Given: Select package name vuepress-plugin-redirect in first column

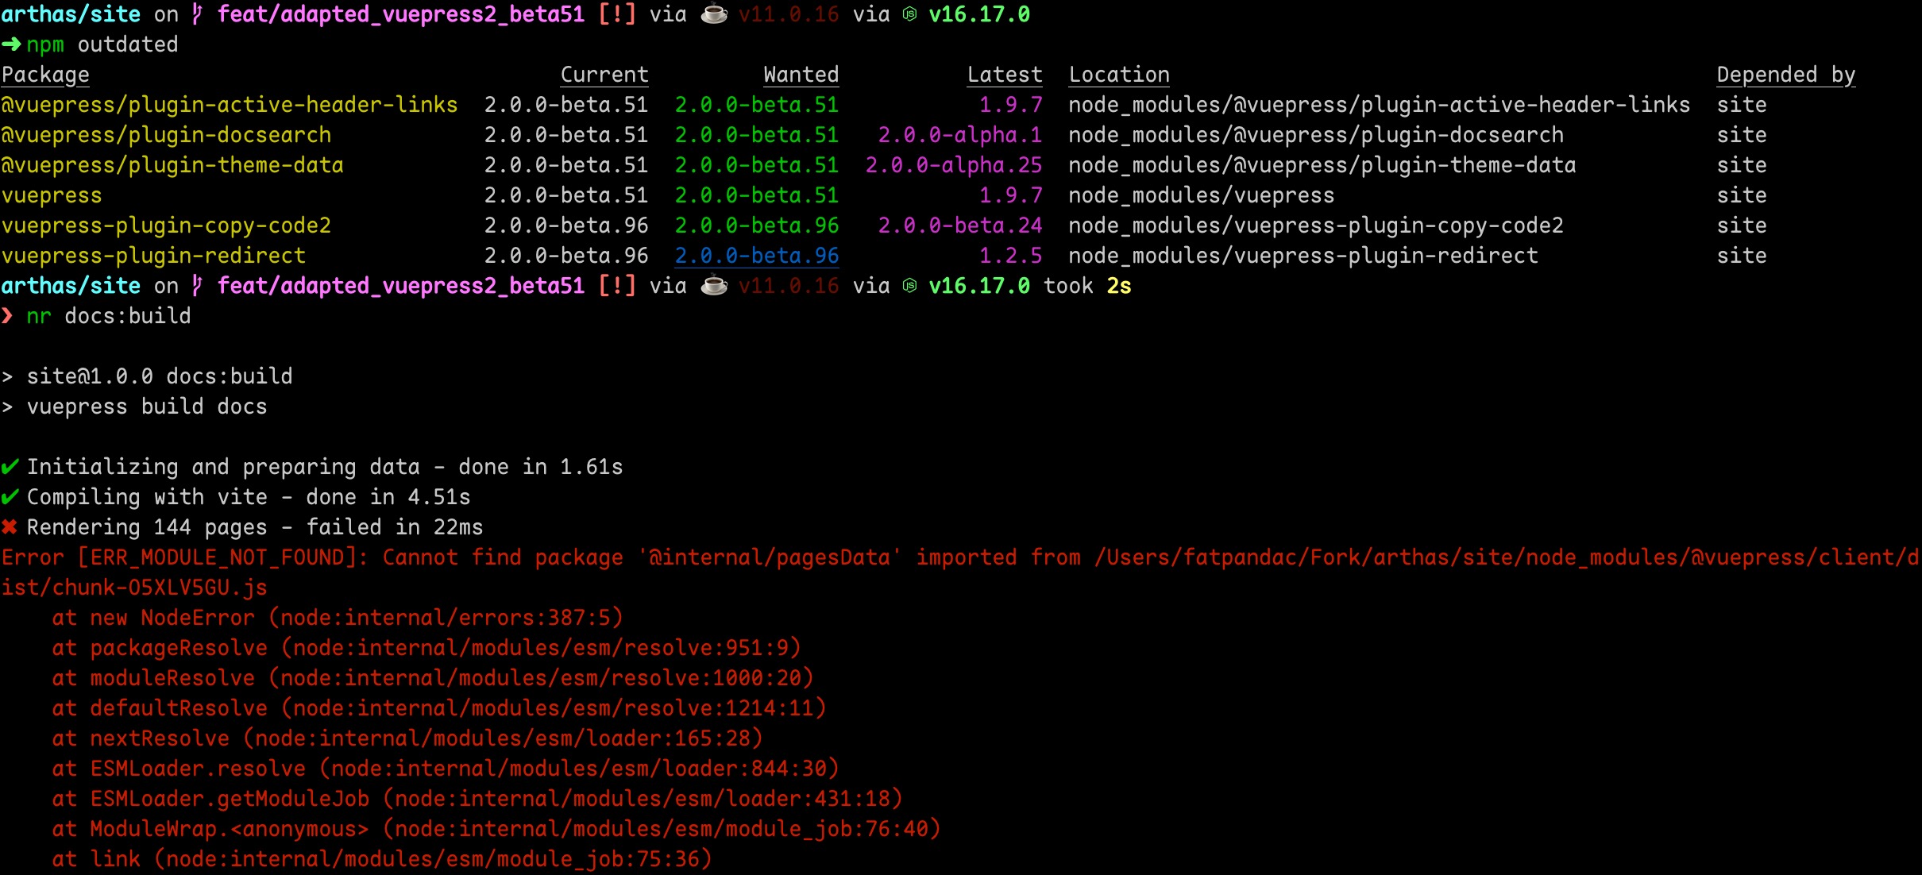Looking at the screenshot, I should click(x=153, y=256).
